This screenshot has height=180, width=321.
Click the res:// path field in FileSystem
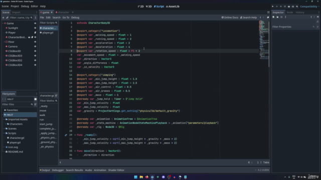pyautogui.click(x=20, y=99)
